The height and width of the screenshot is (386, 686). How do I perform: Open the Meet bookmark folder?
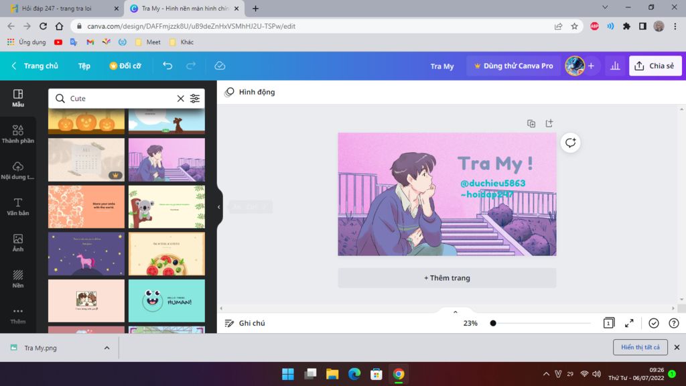point(148,42)
